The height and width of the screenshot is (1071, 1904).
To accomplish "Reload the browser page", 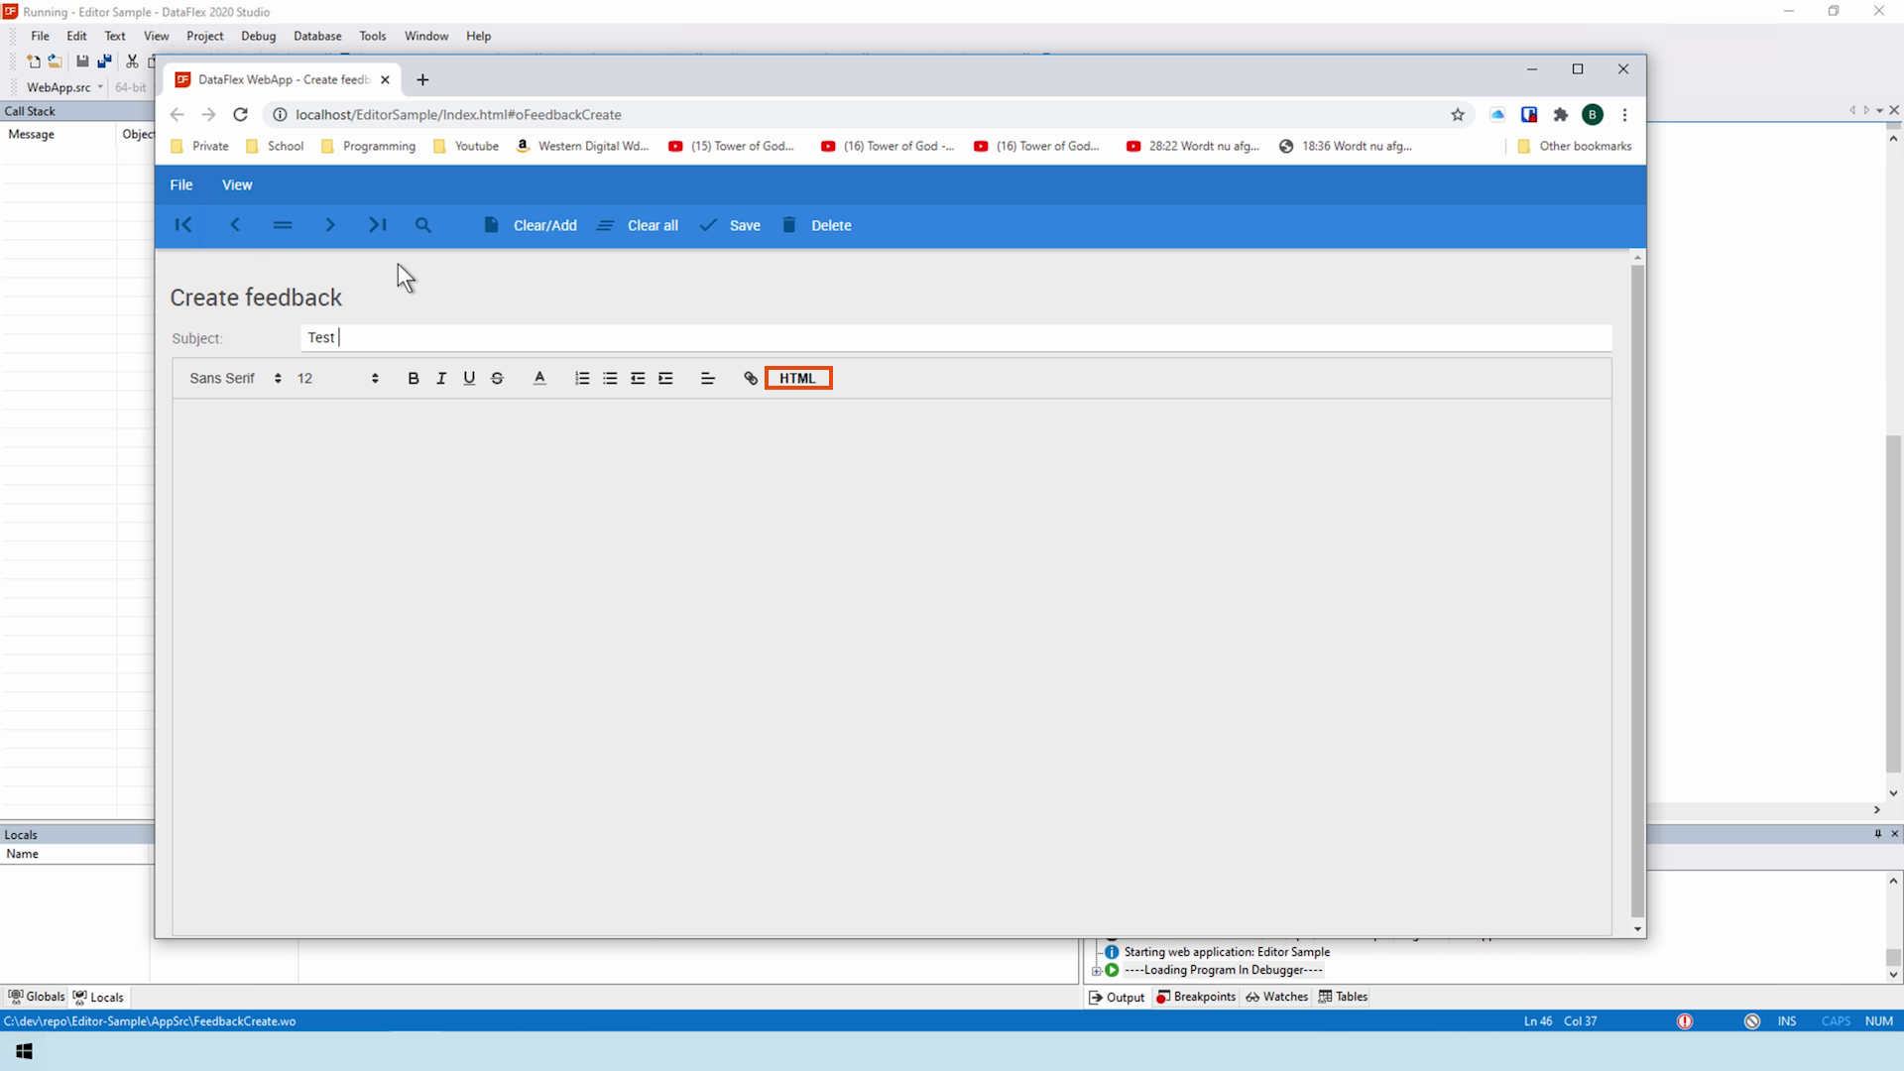I will [x=240, y=114].
